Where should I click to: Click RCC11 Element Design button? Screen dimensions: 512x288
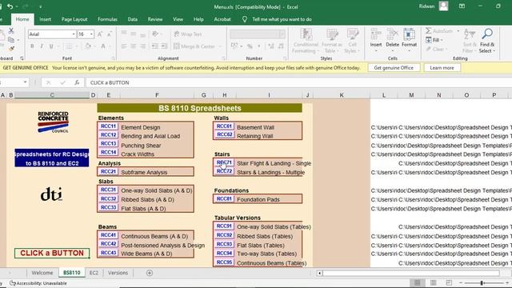coord(108,126)
